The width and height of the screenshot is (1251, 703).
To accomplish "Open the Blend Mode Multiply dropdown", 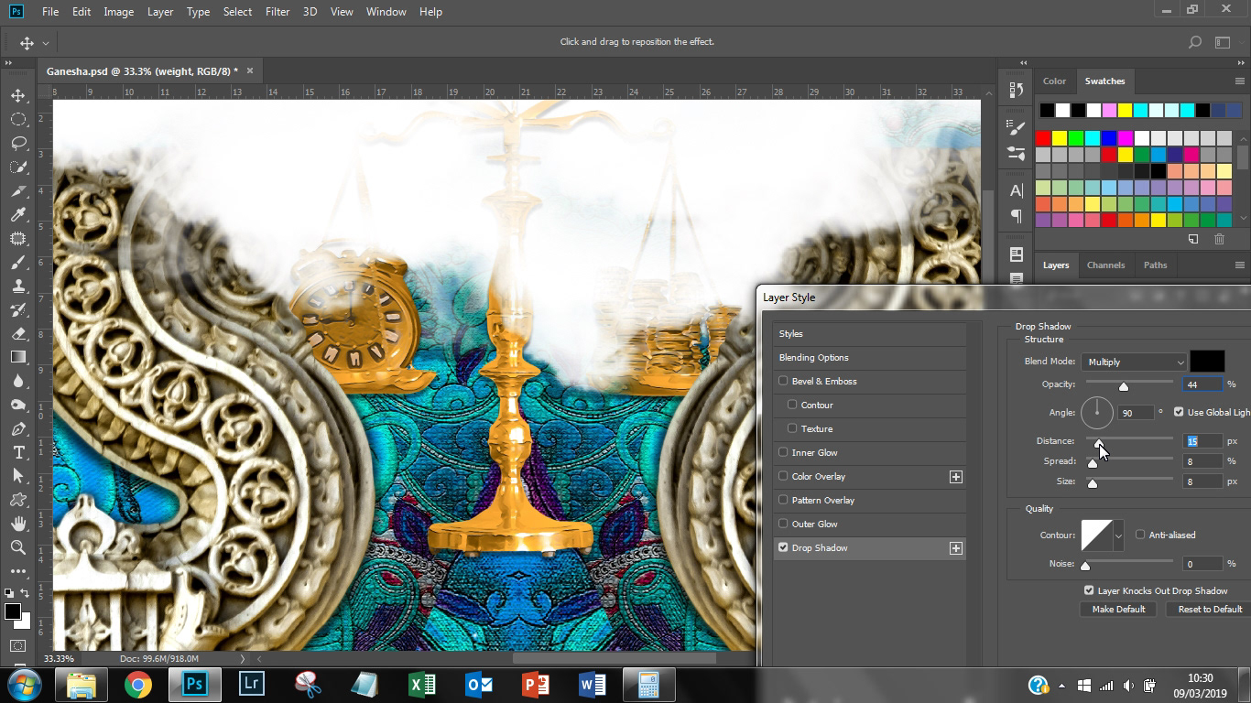I will click(1134, 362).
